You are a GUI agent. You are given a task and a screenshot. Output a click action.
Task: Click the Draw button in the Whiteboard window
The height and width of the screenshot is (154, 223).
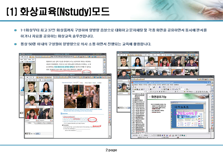click(211, 79)
